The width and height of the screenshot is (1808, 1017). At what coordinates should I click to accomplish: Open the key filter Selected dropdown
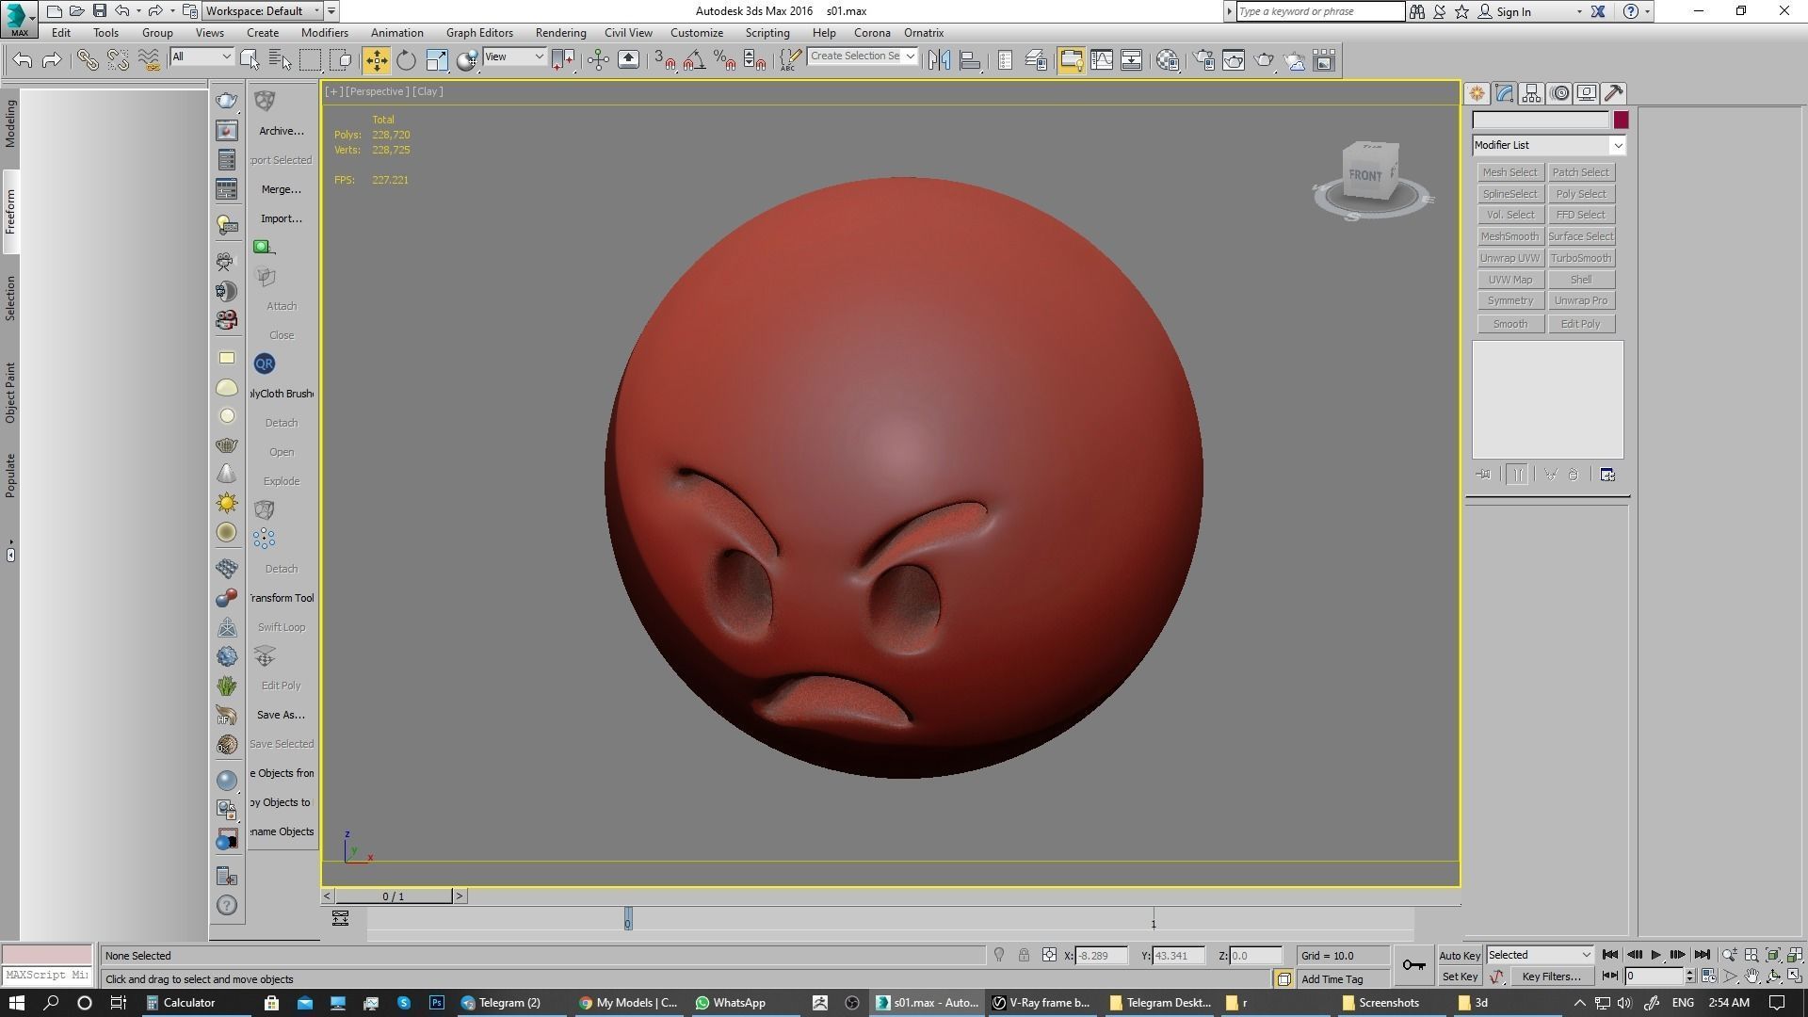click(x=1540, y=955)
